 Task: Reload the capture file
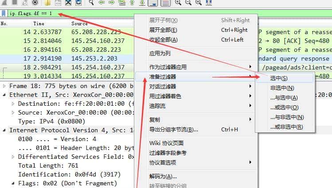pos(78,2)
